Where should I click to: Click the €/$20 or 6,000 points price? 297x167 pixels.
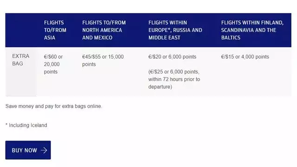point(172,57)
